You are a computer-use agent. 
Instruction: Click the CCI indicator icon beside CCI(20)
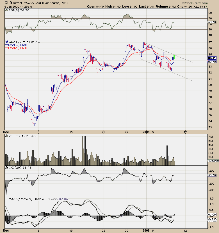click(x=7, y=167)
